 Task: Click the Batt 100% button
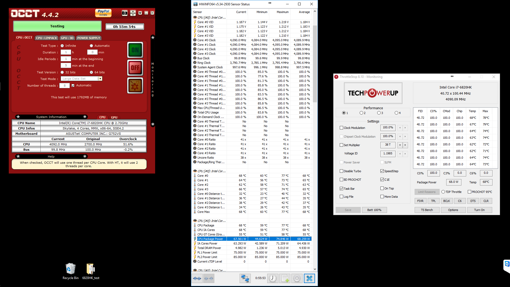pos(374,210)
